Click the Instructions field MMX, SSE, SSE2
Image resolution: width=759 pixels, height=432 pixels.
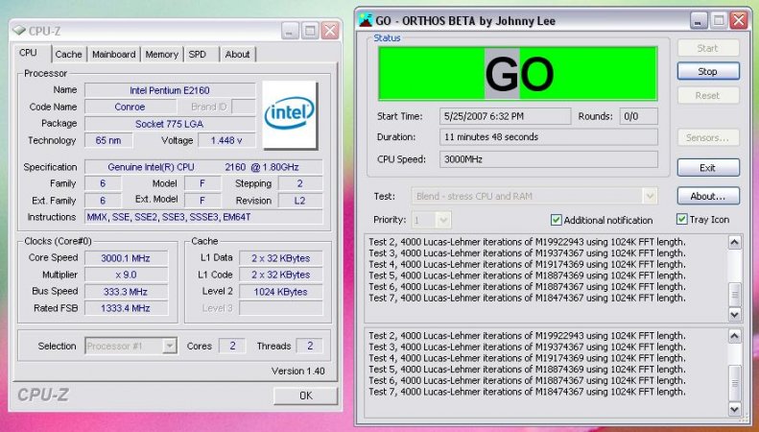(x=203, y=217)
